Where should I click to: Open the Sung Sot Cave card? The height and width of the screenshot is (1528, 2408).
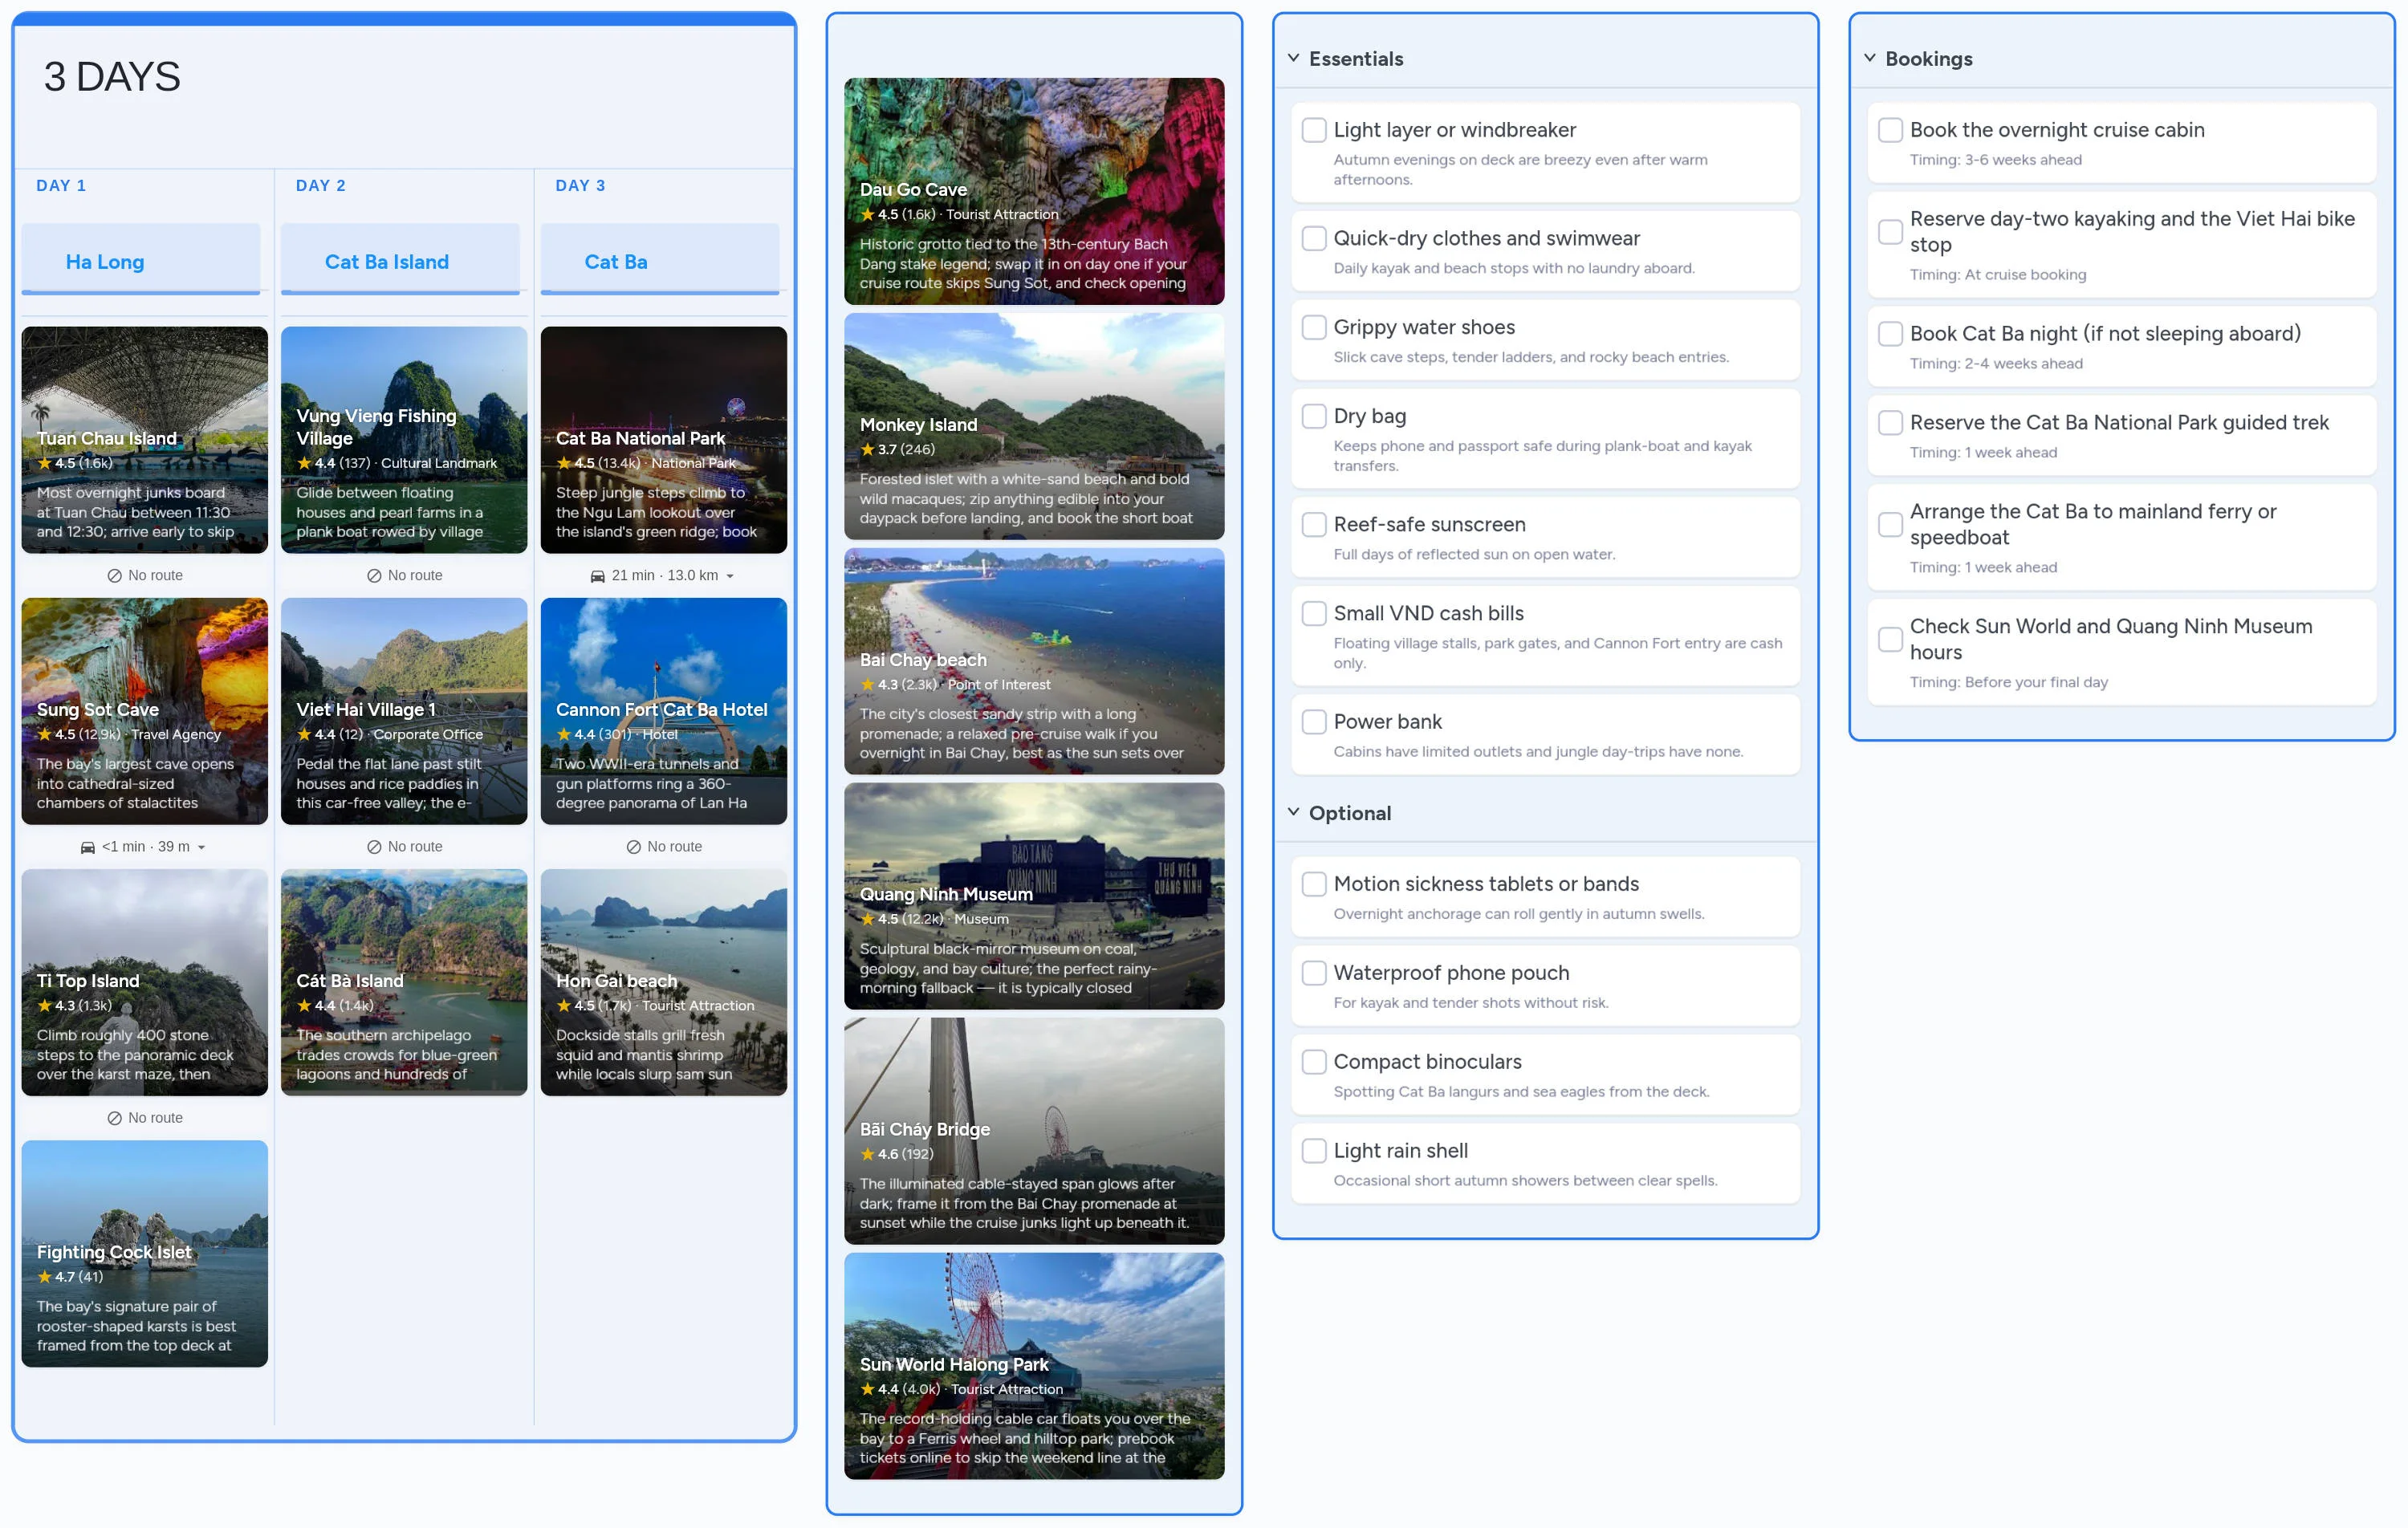click(145, 711)
